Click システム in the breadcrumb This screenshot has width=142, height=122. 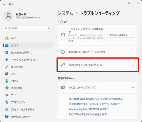[x=65, y=13]
